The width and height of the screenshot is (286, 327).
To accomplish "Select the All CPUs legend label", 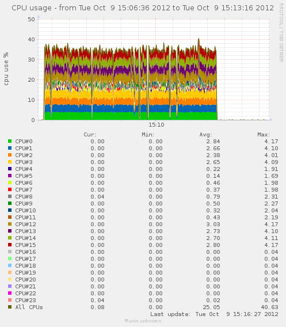I will [x=29, y=307].
